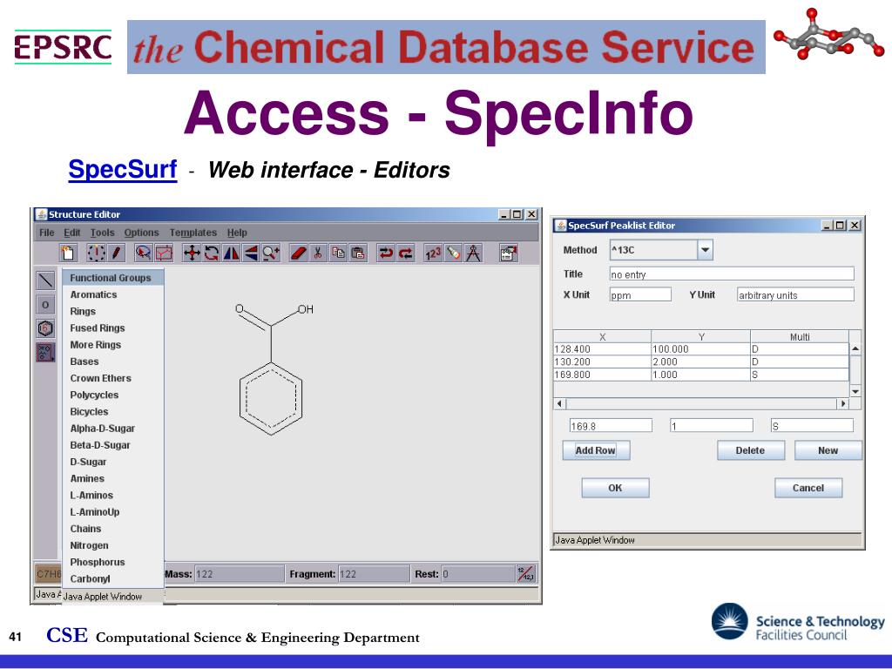Click the Copy icon in the toolbar

pos(339,253)
